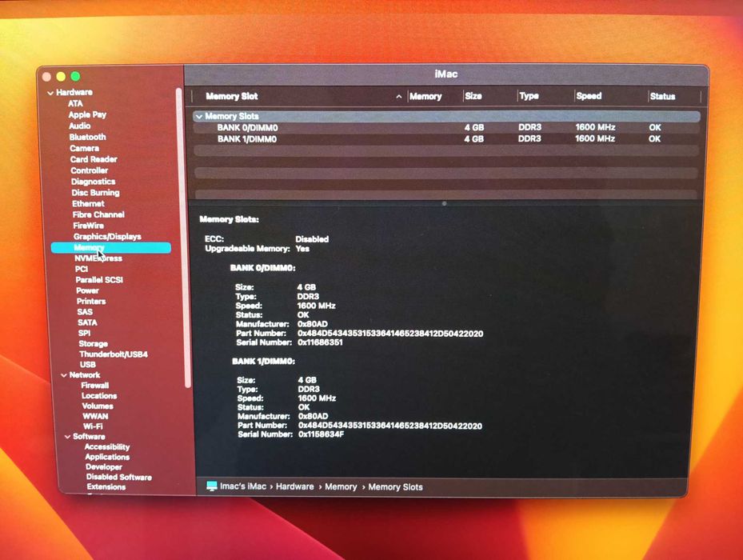This screenshot has height=560, width=743.
Task: Click serial number 0x1158634F text
Action: [x=322, y=434]
